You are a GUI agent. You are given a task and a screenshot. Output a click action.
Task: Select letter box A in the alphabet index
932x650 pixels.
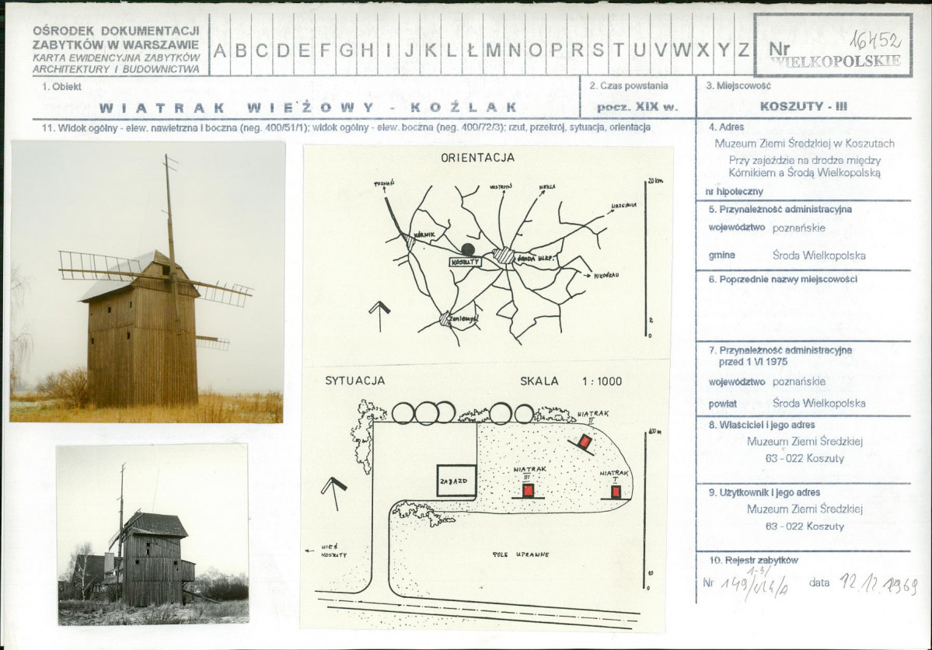(221, 50)
